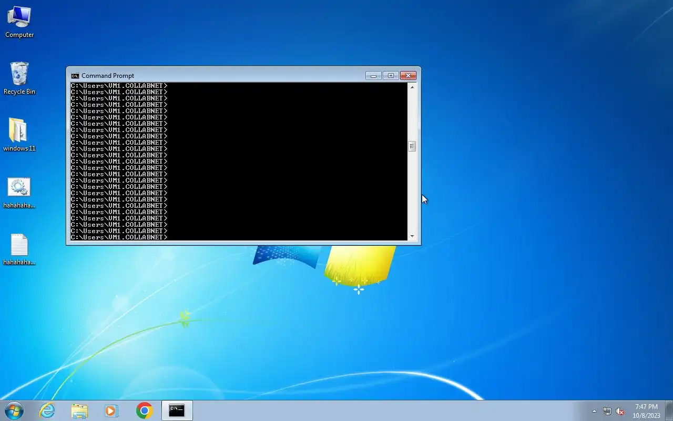Viewport: 673px width, 421px height.
Task: Close the Command Prompt window
Action: pos(408,76)
